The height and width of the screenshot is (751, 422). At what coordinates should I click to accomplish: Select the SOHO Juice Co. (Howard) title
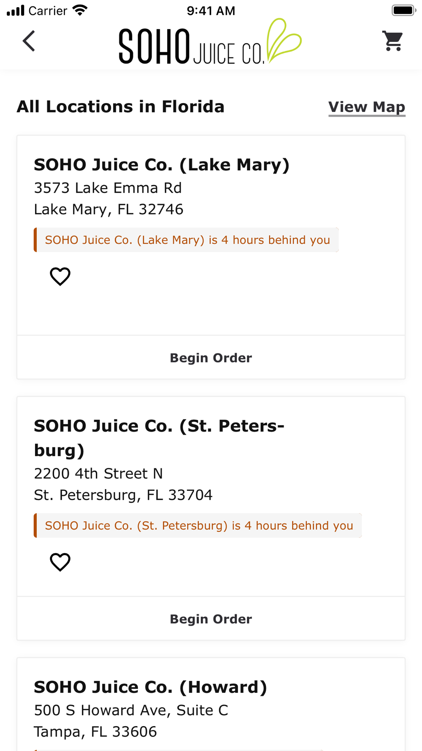(x=150, y=687)
